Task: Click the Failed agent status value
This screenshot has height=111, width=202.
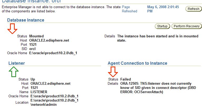Action: (126, 79)
